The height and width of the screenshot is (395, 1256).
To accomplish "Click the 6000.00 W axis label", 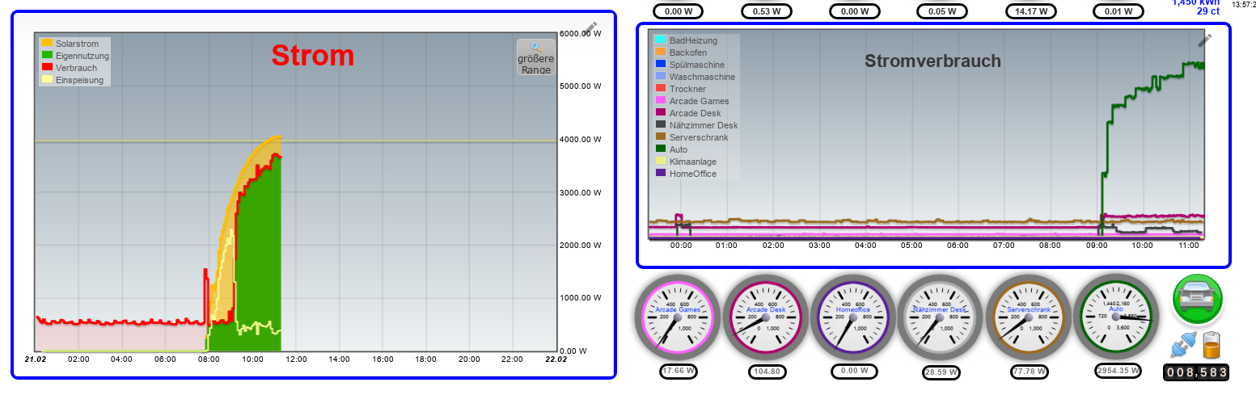I will [581, 34].
